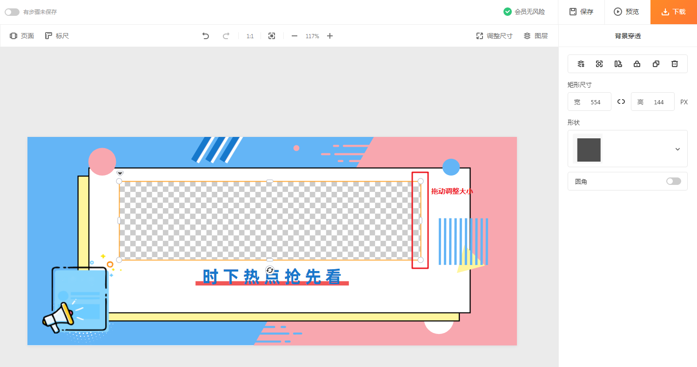Click the 保存 (save) button
The width and height of the screenshot is (697, 367).
pos(581,12)
